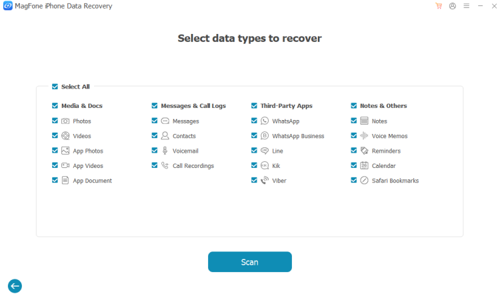The width and height of the screenshot is (500, 300).
Task: Uncheck the WhatsApp checkbox
Action: [x=254, y=121]
